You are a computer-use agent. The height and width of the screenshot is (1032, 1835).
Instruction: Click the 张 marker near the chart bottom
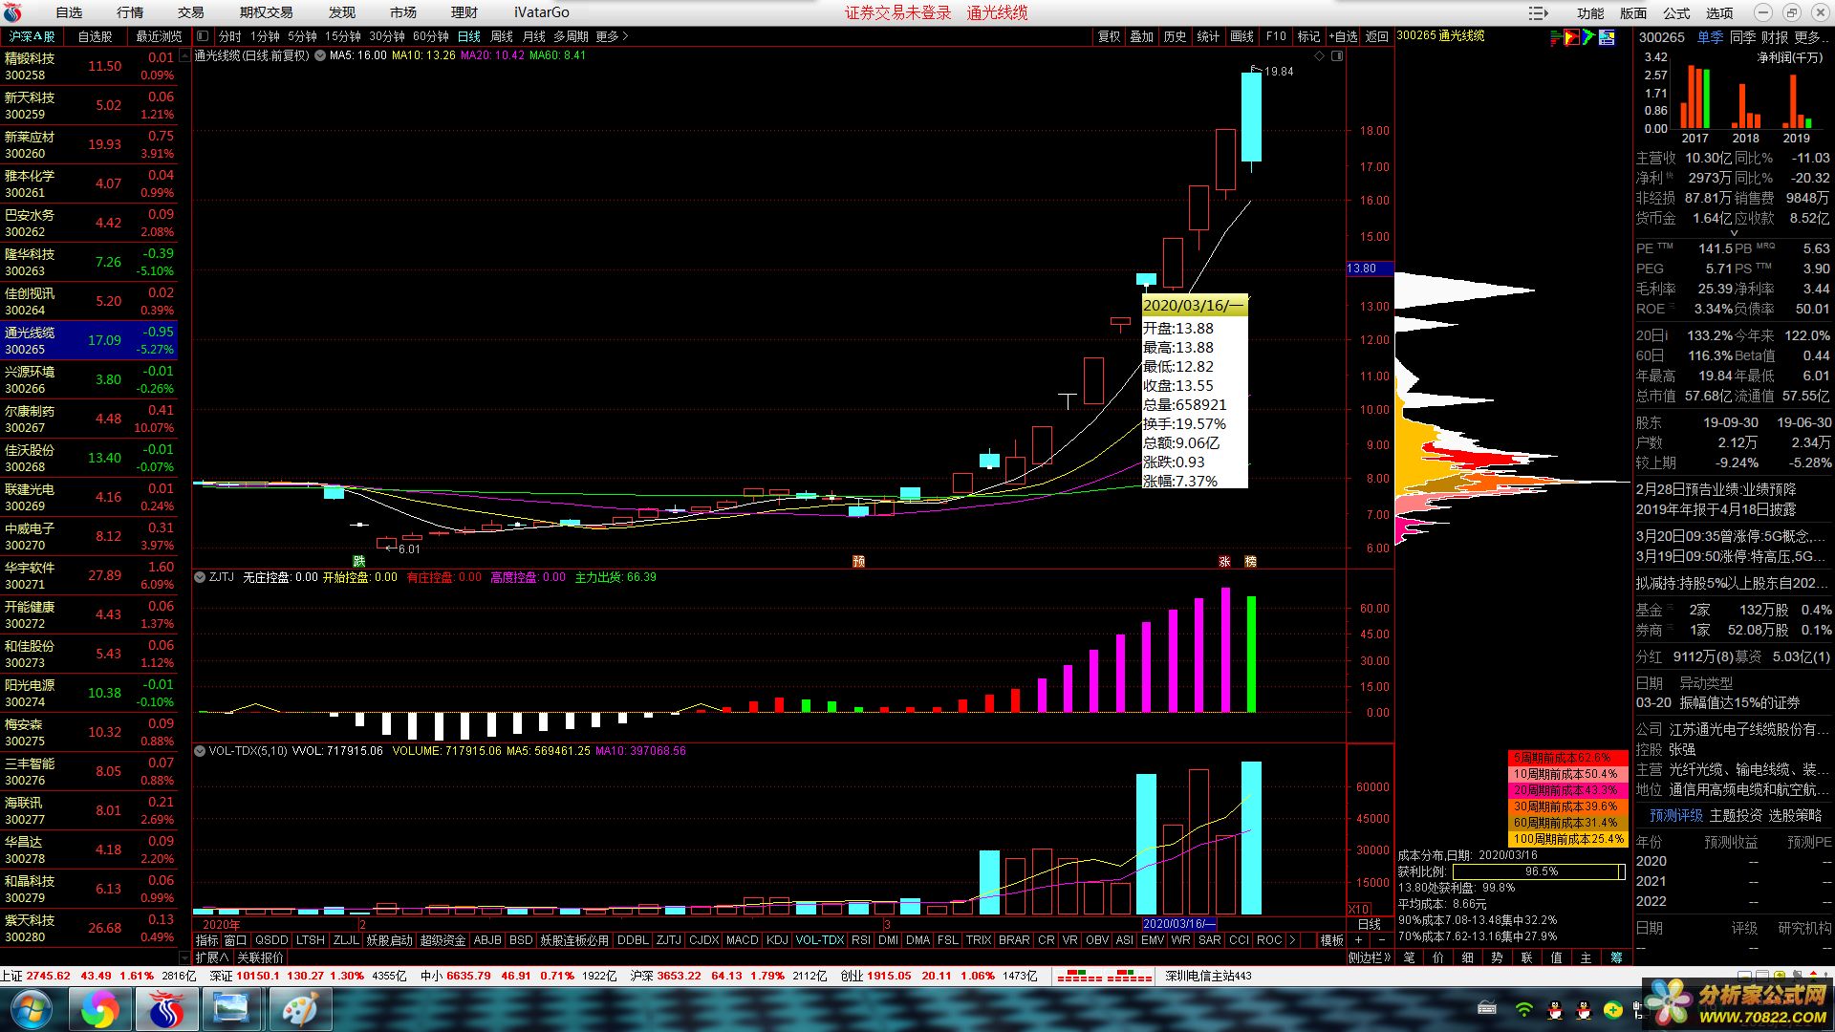pos(1224,561)
